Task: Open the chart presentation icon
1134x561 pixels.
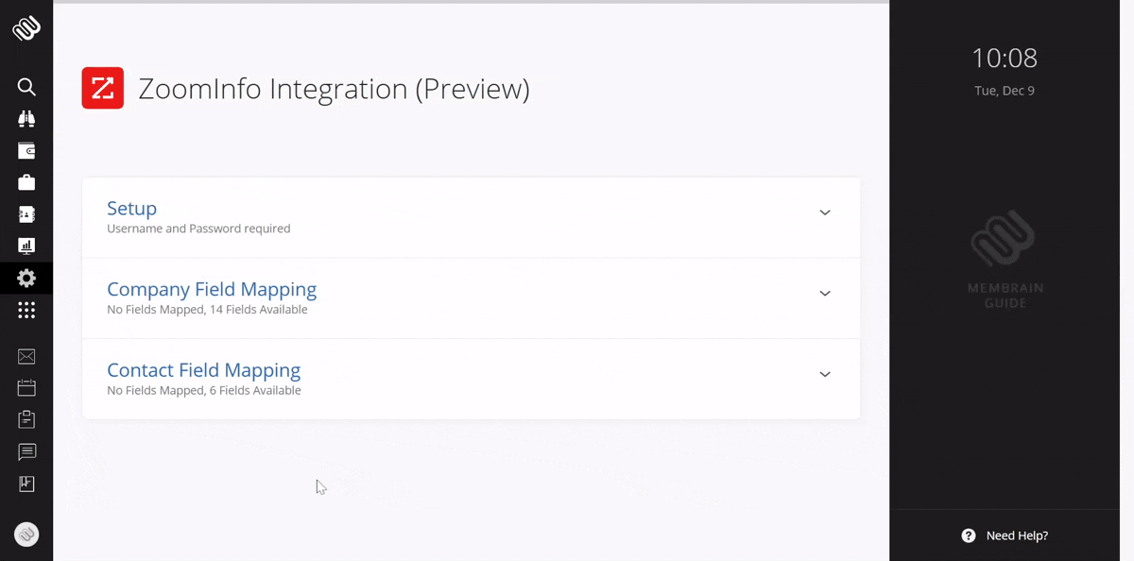Action: (26, 246)
